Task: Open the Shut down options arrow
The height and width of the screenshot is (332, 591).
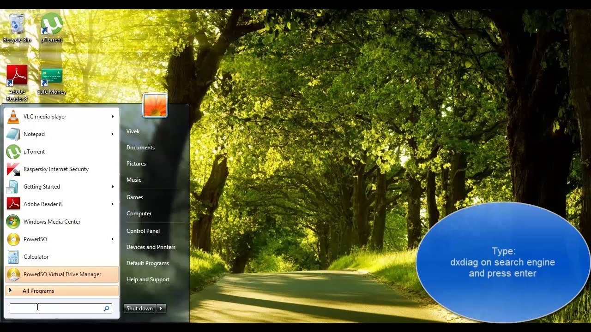Action: (x=161, y=308)
